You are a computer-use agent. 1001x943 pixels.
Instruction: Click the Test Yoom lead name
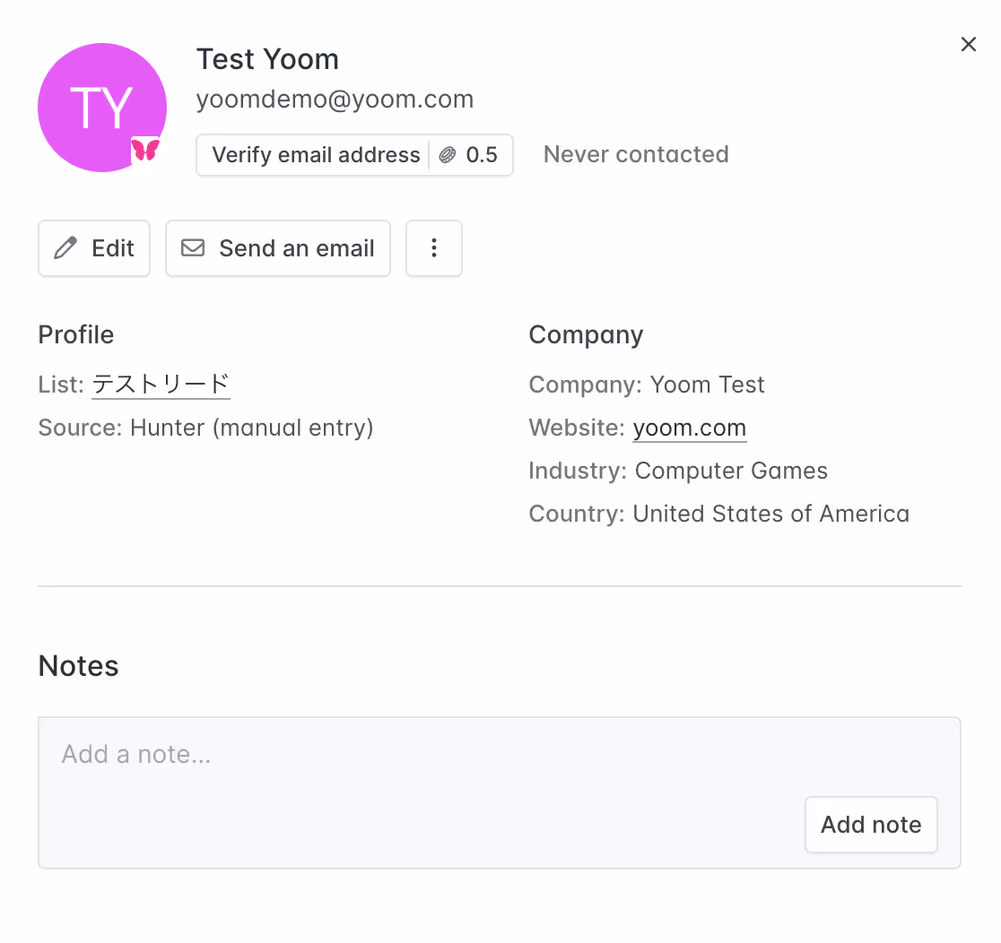coord(267,59)
